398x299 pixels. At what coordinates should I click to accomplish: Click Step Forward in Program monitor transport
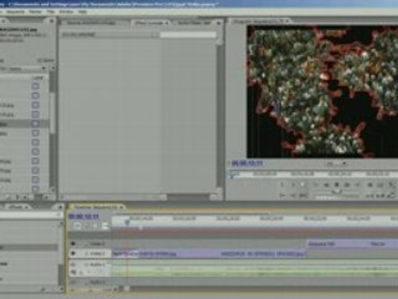[x=347, y=185]
